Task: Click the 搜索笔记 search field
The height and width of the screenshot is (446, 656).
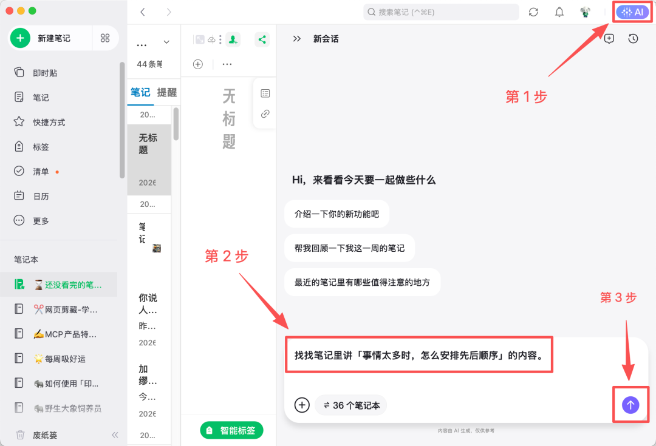Action: point(441,12)
